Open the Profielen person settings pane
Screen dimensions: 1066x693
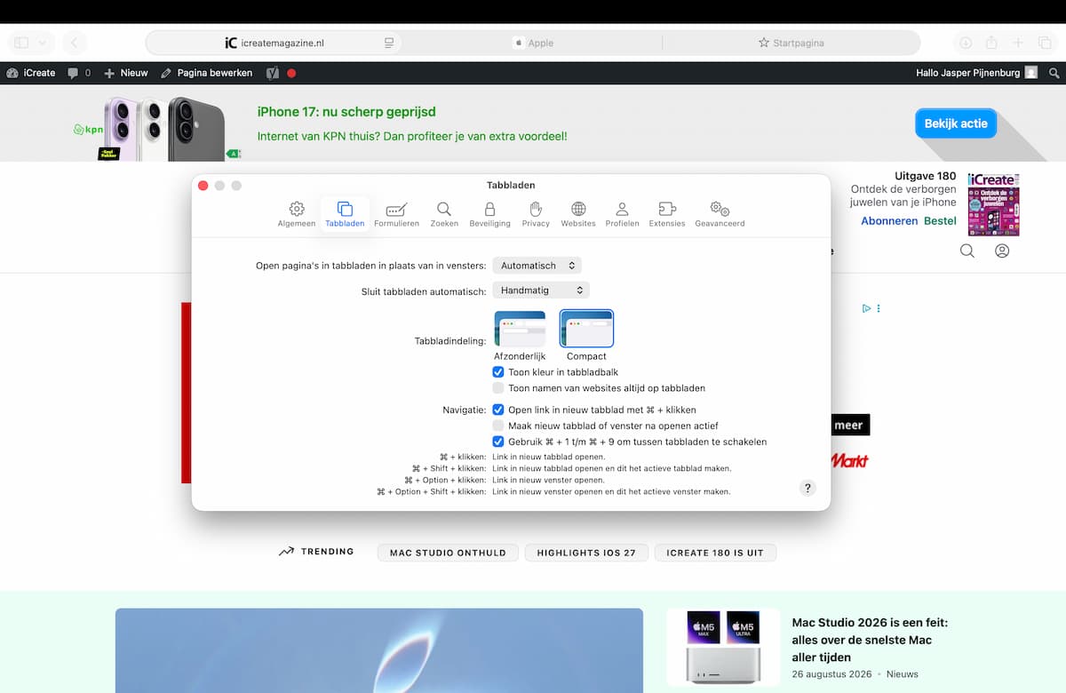(622, 215)
